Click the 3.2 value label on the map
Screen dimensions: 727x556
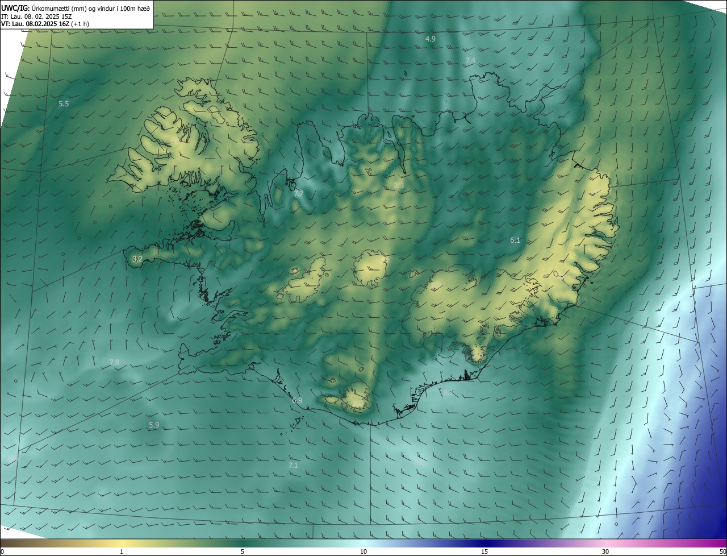[x=137, y=259]
